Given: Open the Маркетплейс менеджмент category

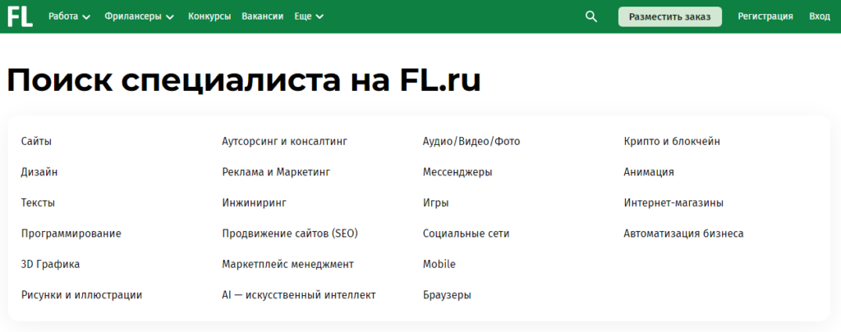Looking at the screenshot, I should tap(288, 264).
